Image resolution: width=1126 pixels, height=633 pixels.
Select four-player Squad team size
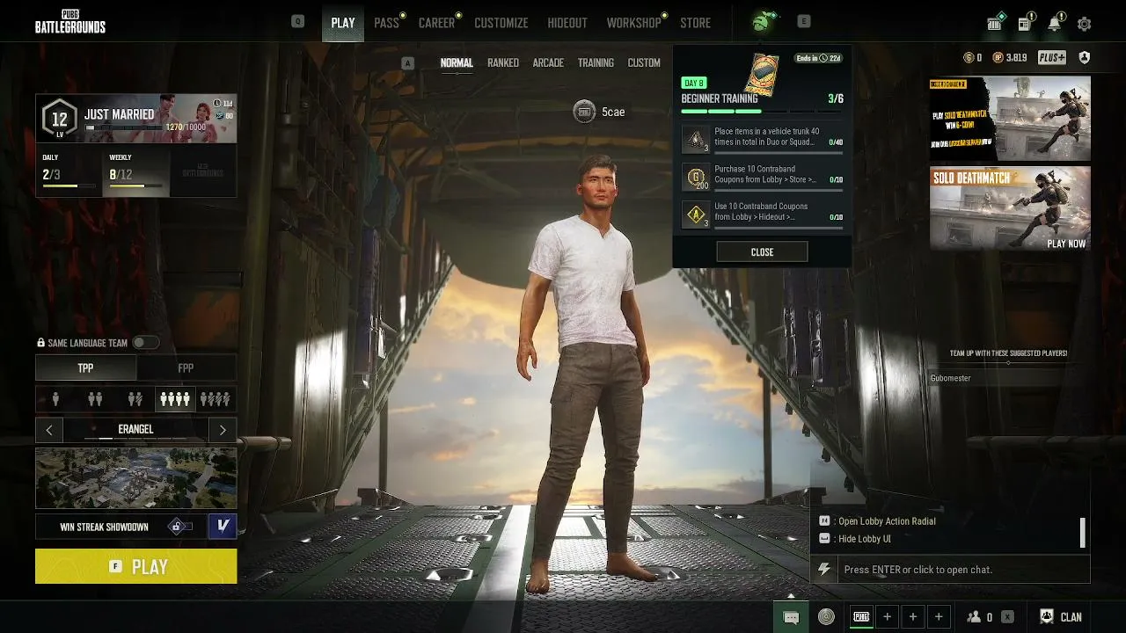pos(174,399)
